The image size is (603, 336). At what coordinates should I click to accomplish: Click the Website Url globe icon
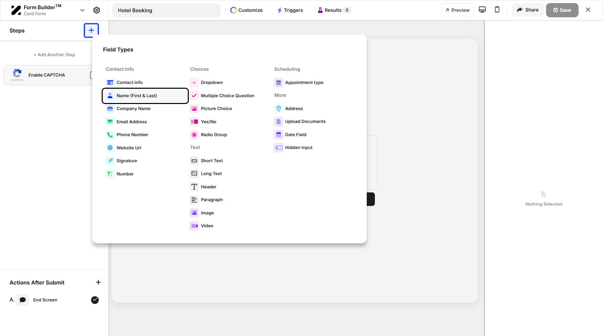click(110, 148)
